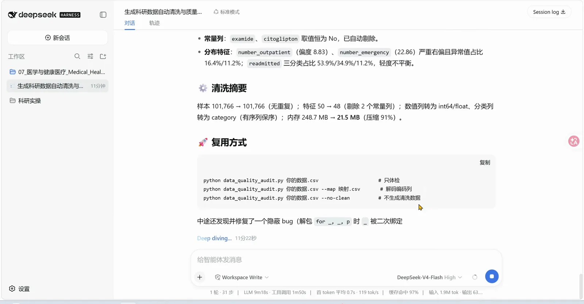Open workspace filter options icon

click(90, 56)
